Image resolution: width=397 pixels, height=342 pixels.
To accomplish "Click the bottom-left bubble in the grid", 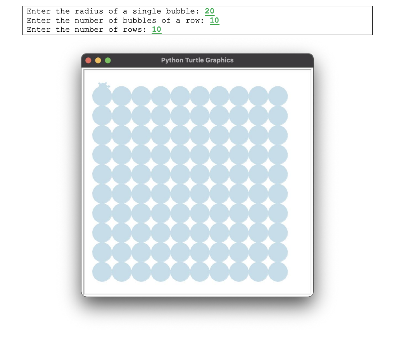I will tap(102, 273).
